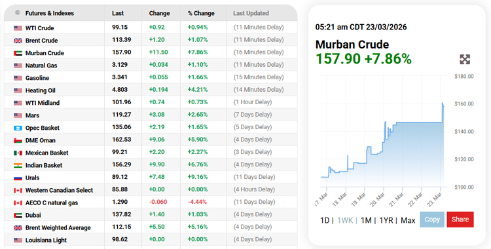The height and width of the screenshot is (249, 491).
Task: Open the Urals row link
Action: pos(32,178)
